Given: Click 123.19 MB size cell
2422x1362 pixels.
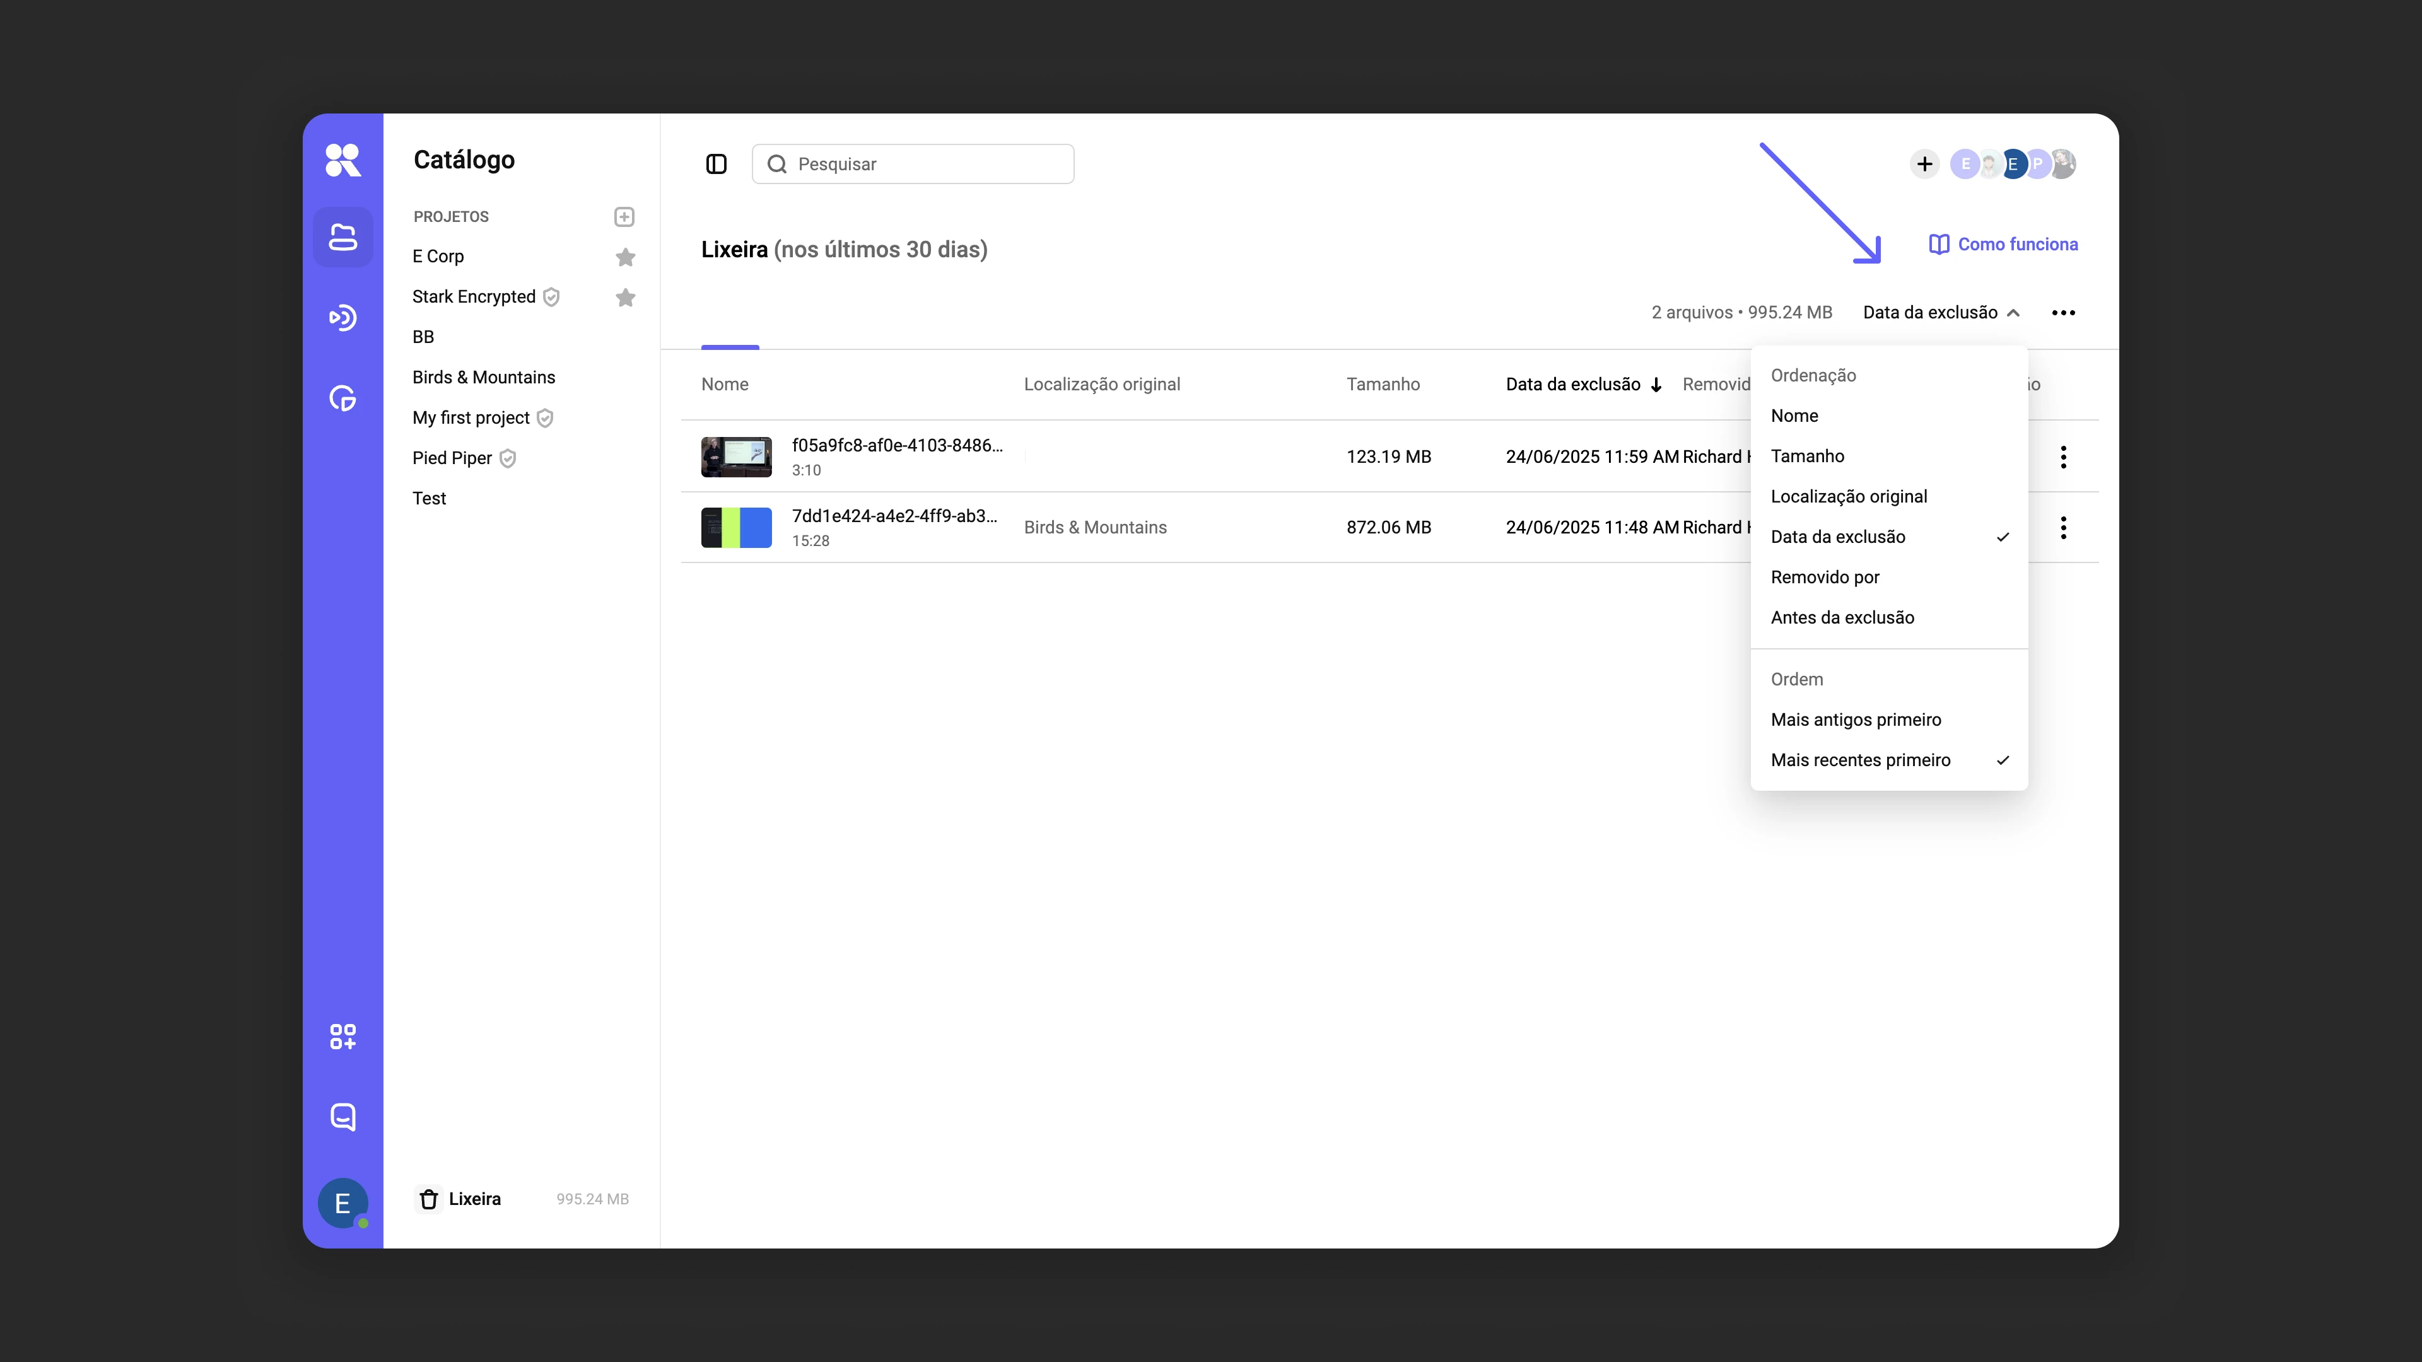Looking at the screenshot, I should tap(1389, 458).
